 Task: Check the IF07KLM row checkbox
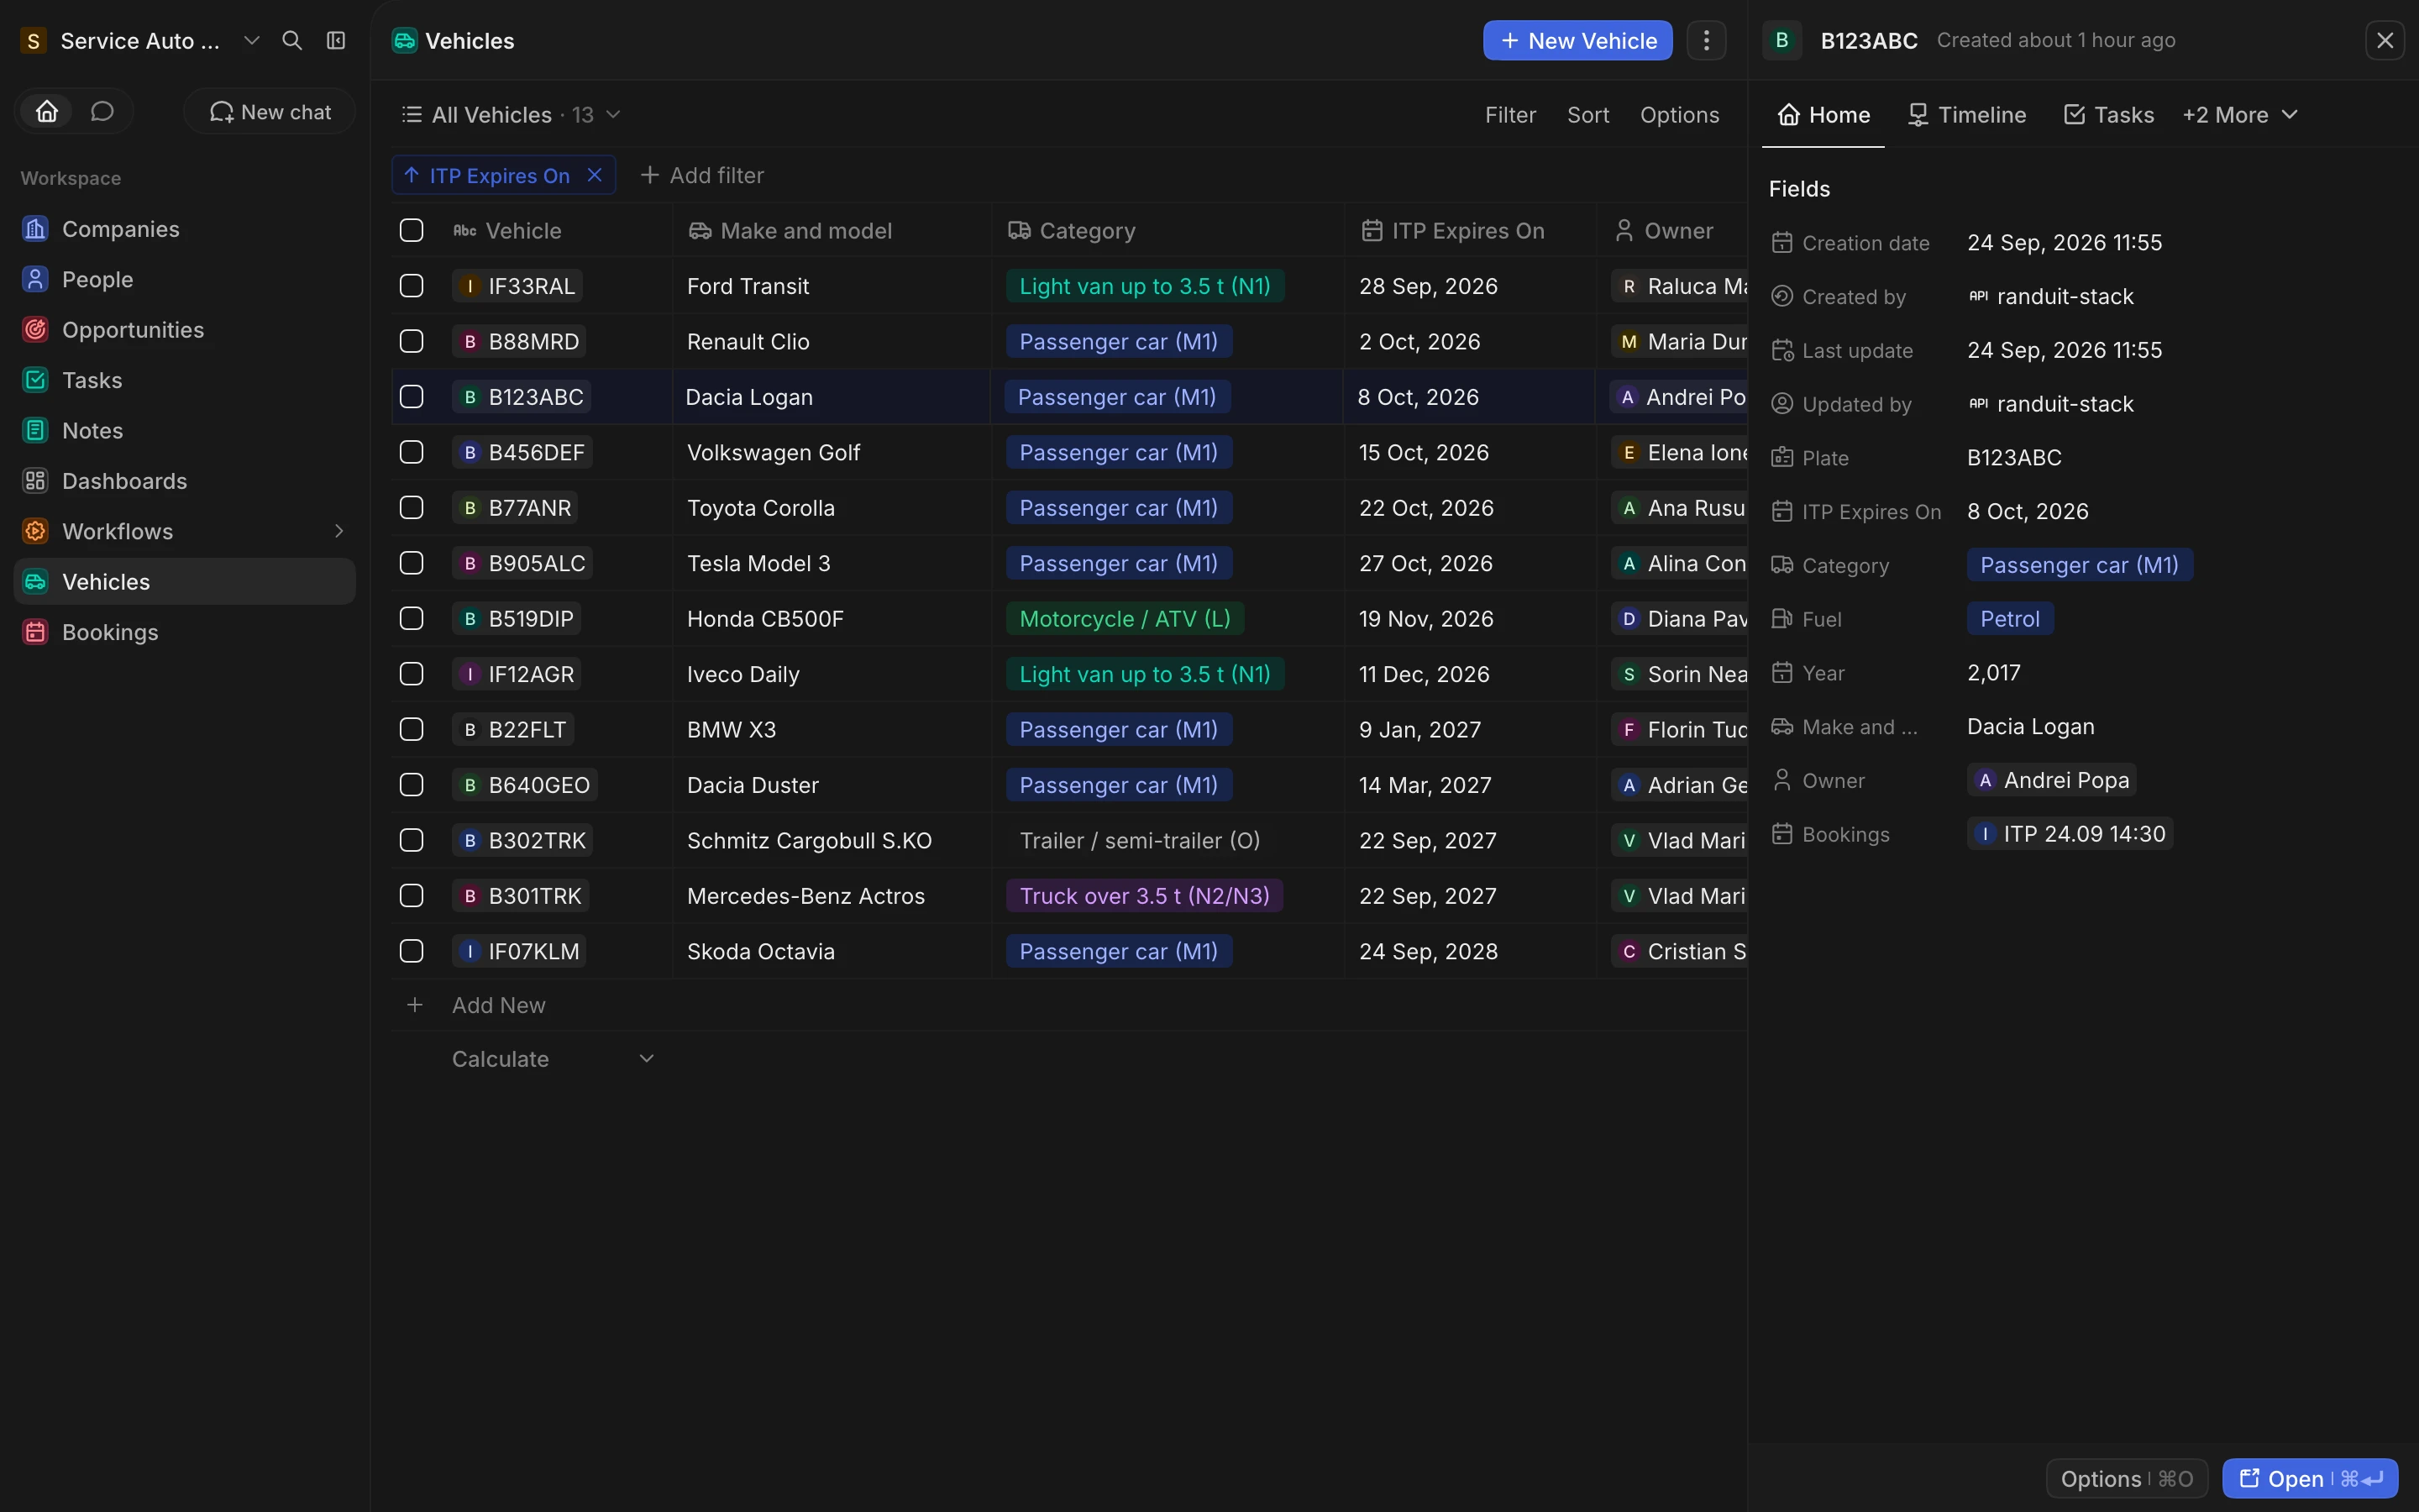coord(412,952)
